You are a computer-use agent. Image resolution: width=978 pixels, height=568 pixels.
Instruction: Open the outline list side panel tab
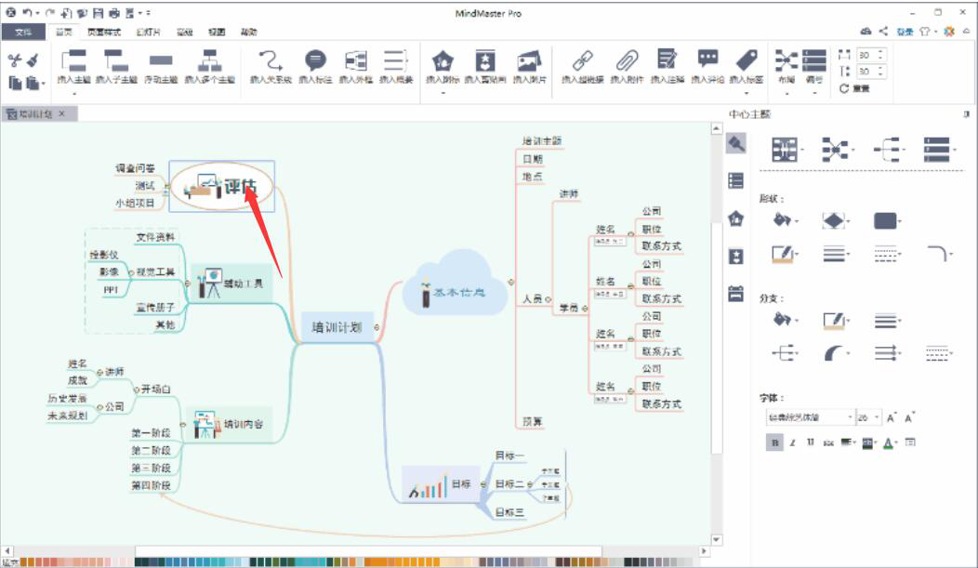736,181
